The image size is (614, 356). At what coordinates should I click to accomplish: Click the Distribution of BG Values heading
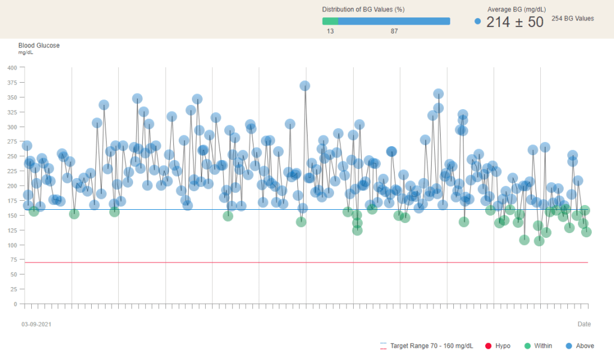coord(363,10)
